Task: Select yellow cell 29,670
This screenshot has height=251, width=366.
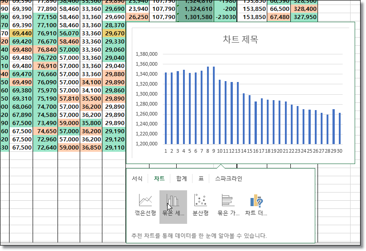Action: tap(114, 34)
